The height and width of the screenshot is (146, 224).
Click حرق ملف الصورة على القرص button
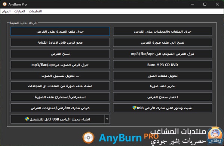tap(60, 31)
